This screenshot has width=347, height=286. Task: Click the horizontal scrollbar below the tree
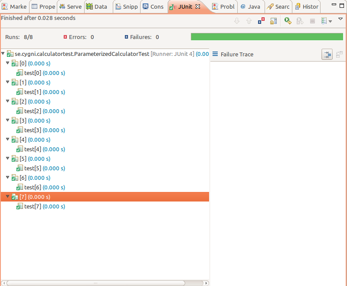coord(104,283)
